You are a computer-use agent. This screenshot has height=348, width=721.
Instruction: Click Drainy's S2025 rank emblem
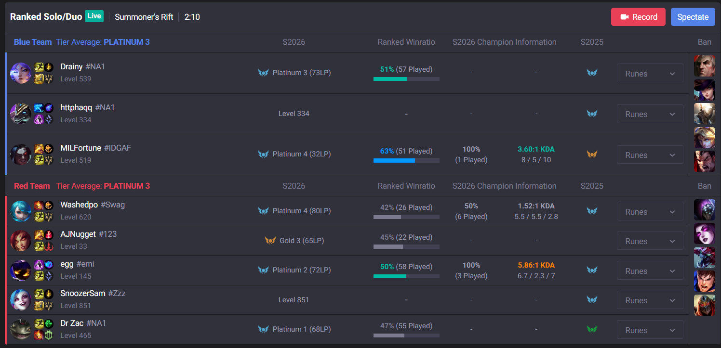point(592,73)
